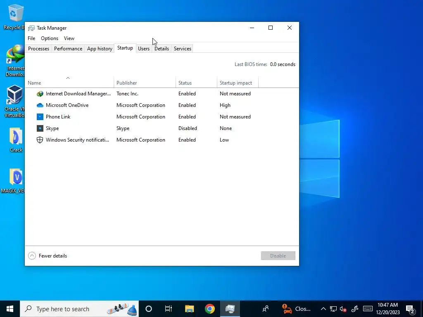423x317 pixels.
Task: Click the None startup impact cell
Action: (x=226, y=129)
